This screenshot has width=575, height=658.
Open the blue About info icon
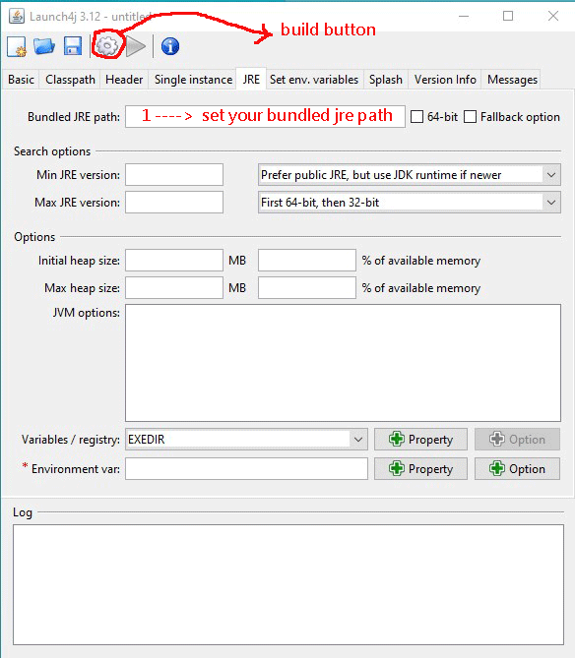point(170,46)
